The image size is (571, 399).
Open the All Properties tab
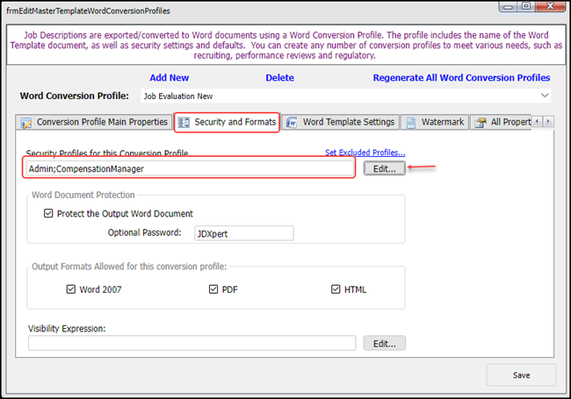tap(501, 122)
